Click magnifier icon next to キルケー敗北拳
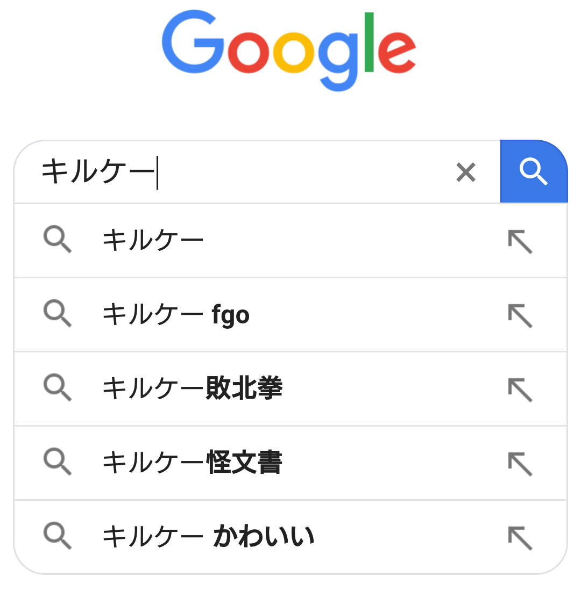Viewport: 581px width, 591px height. click(x=57, y=388)
